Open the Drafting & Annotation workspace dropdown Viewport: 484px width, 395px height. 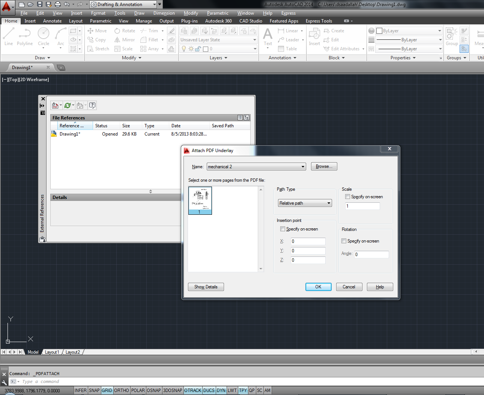[123, 5]
